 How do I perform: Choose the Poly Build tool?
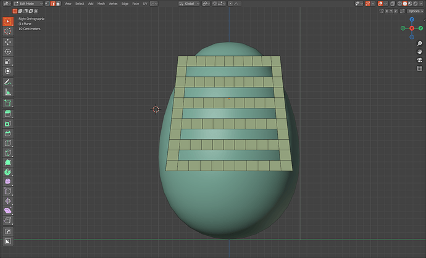click(8, 163)
